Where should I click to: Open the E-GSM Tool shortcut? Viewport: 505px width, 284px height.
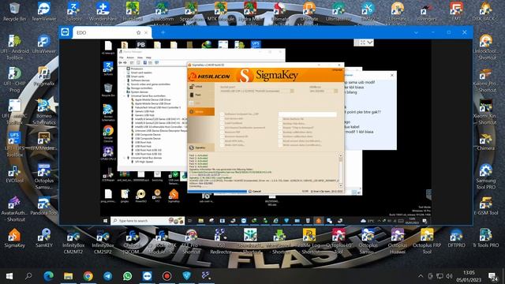pos(486,206)
